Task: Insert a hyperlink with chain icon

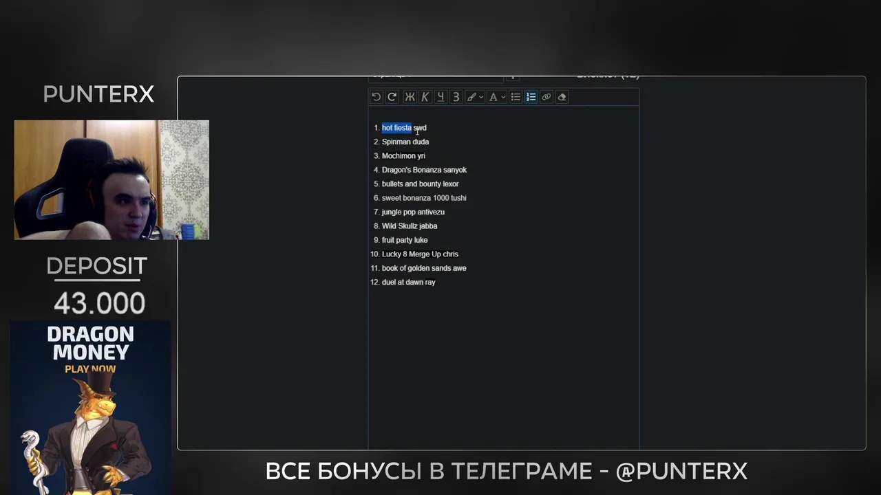Action: [x=546, y=97]
